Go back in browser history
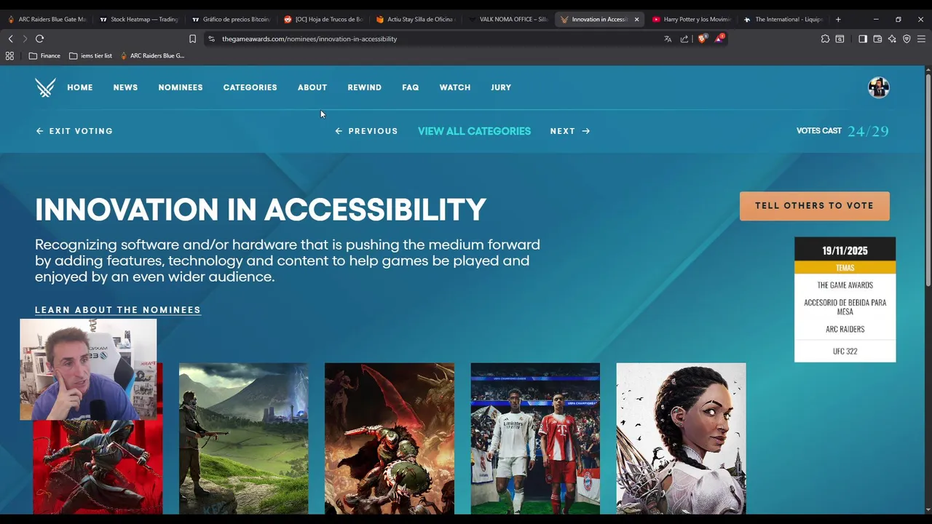This screenshot has height=524, width=932. point(10,39)
